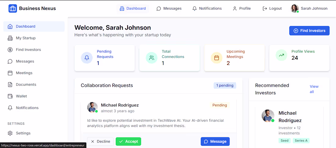Open Messages from the top navigation
This screenshot has width=336, height=148.
169,9
